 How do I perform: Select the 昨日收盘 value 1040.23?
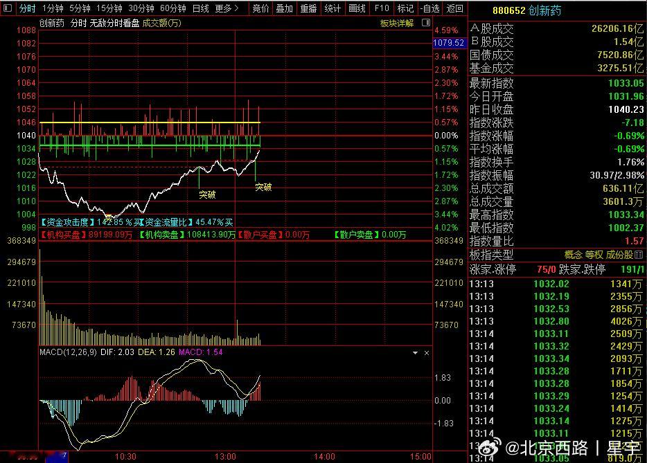(626, 109)
